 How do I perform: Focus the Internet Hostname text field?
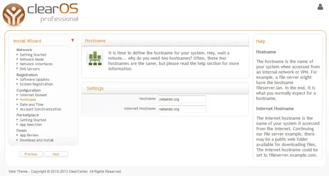tap(182, 109)
